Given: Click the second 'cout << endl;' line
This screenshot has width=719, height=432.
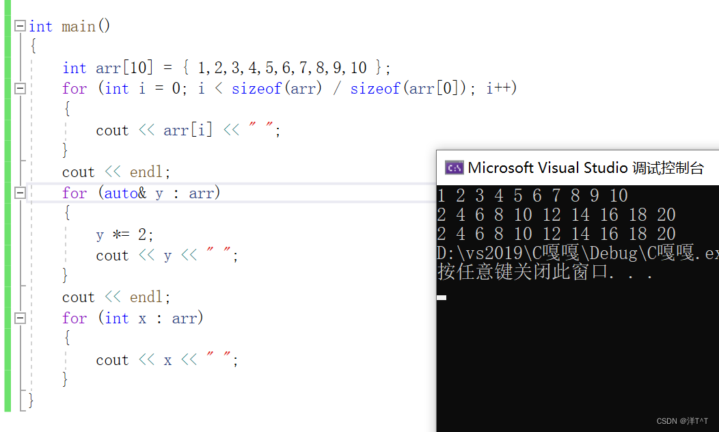Looking at the screenshot, I should (116, 297).
